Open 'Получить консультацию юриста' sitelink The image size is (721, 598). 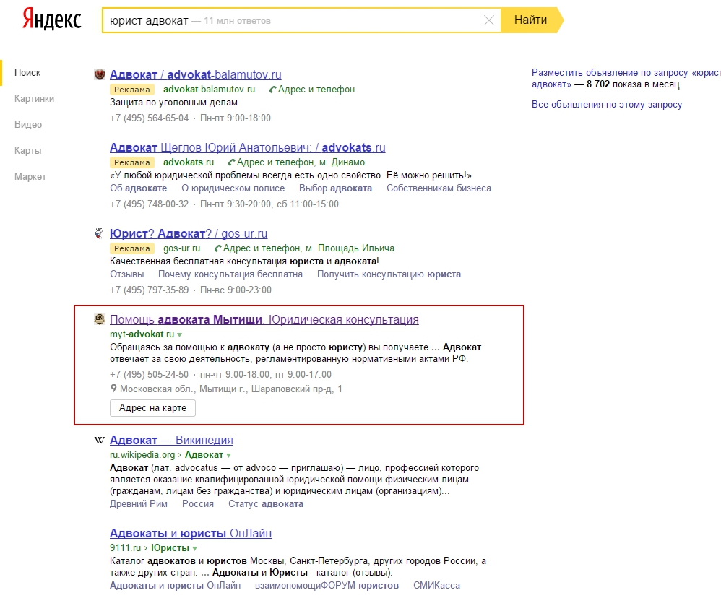click(x=389, y=274)
